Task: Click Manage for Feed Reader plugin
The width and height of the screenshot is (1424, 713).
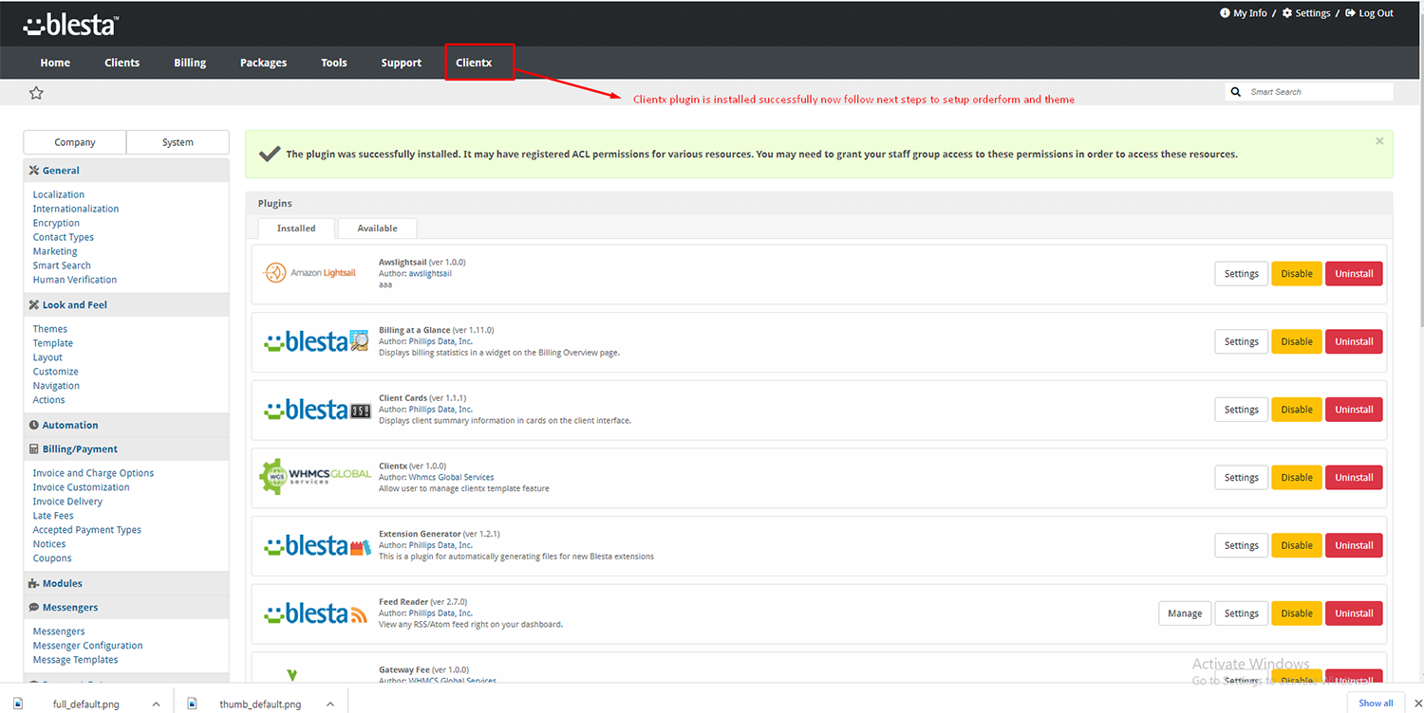Action: (1185, 613)
